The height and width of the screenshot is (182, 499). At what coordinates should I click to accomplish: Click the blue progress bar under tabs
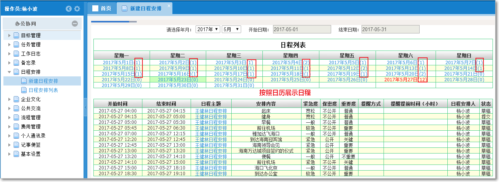(110, 22)
